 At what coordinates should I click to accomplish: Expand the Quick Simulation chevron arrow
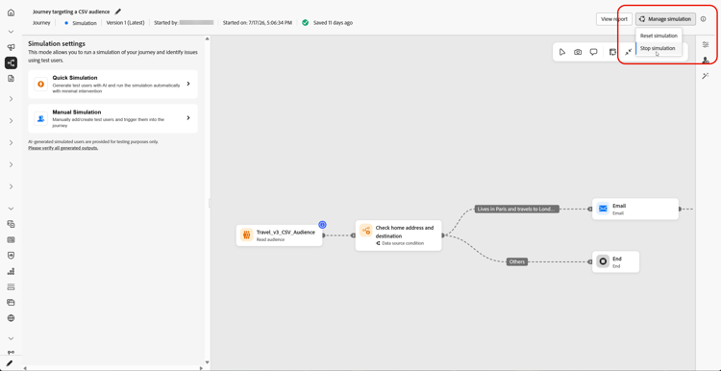(x=188, y=84)
